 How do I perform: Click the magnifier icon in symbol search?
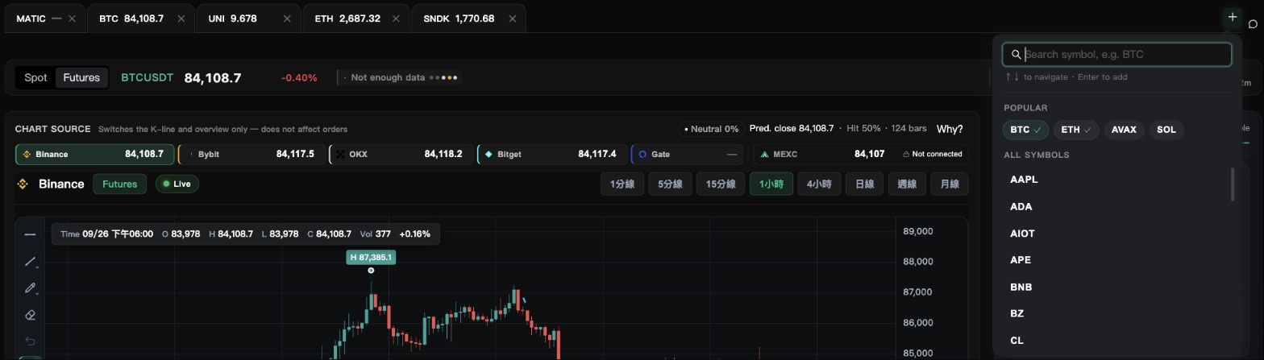click(x=1016, y=55)
